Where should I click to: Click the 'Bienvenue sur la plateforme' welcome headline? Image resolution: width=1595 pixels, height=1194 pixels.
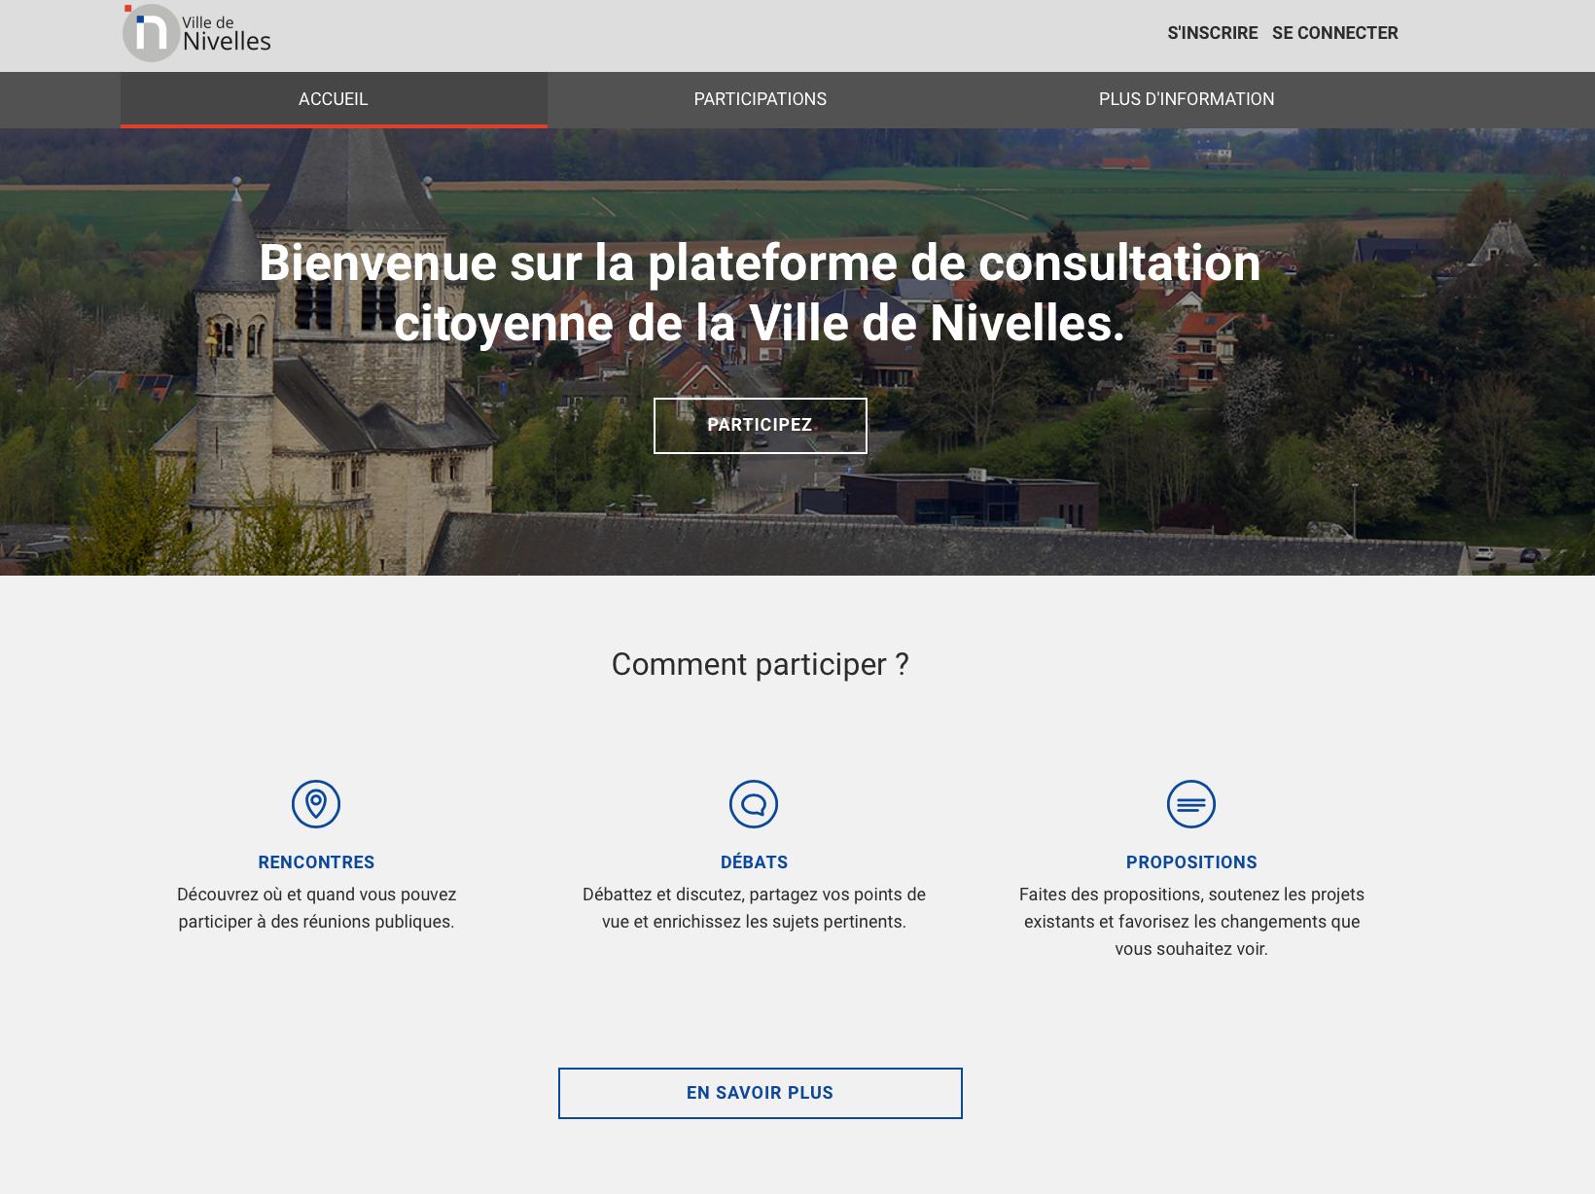pos(761,293)
